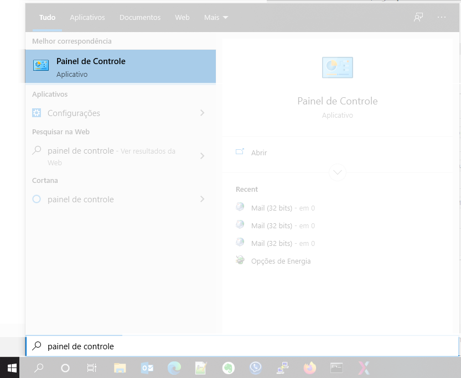The image size is (461, 378).
Task: Open the Mais dropdown filter
Action: tap(216, 17)
